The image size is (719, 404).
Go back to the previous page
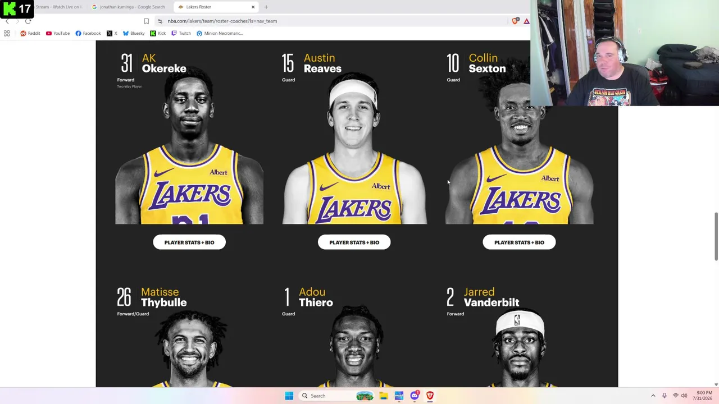pos(7,21)
